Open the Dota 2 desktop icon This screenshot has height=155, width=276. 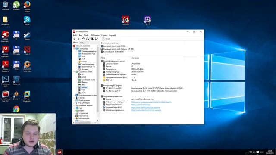(x=27, y=51)
